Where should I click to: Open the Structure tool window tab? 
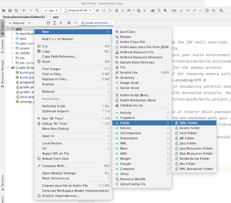[x=3, y=182]
